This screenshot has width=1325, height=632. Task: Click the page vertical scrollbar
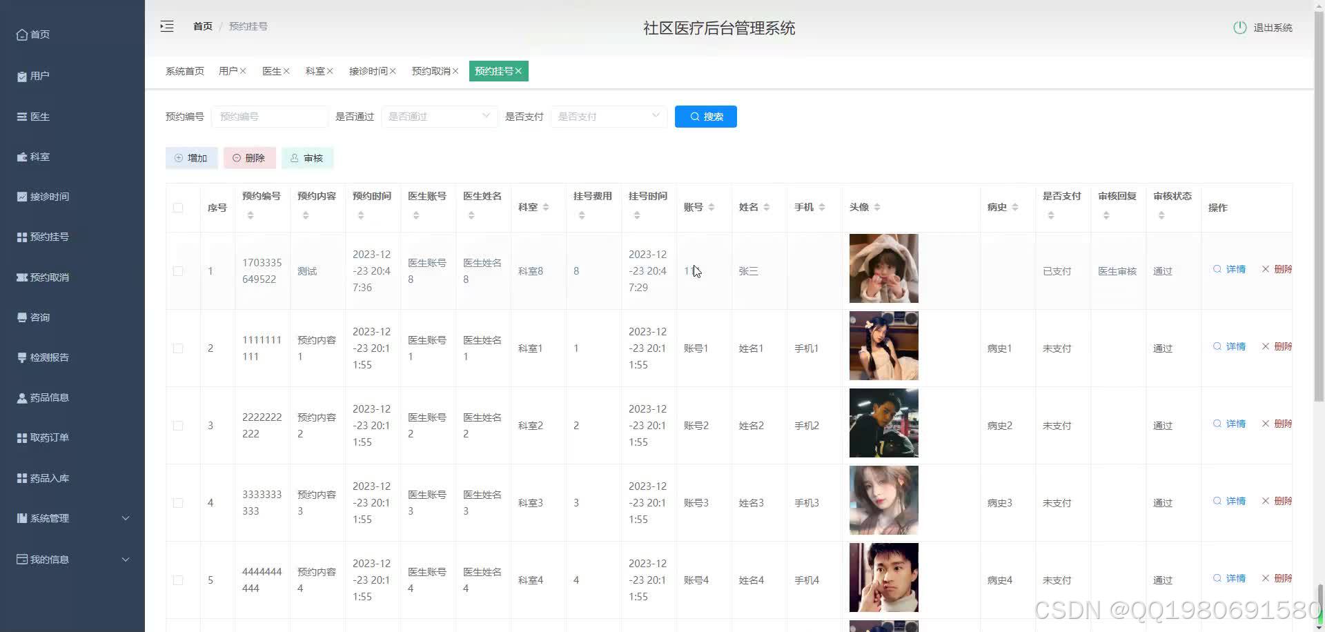(x=1319, y=207)
